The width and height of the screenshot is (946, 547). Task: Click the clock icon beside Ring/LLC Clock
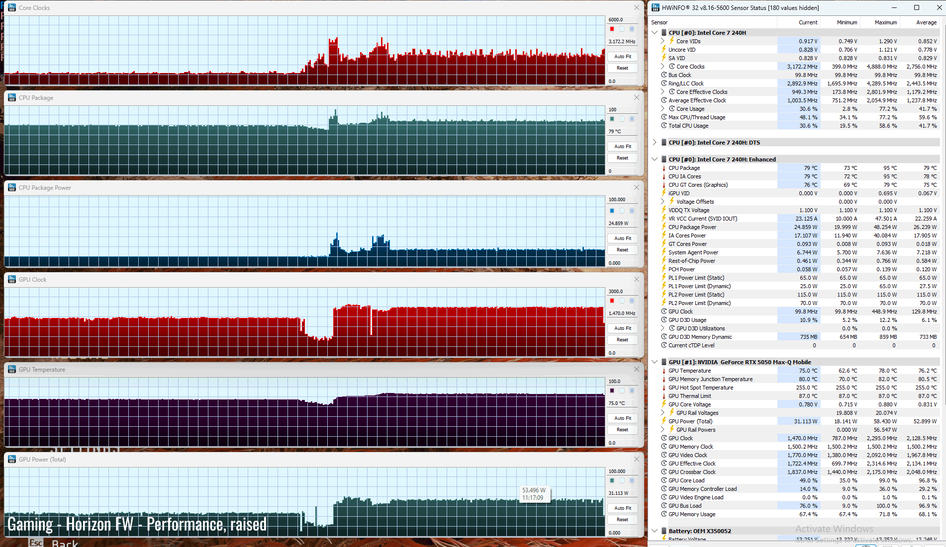coord(663,83)
